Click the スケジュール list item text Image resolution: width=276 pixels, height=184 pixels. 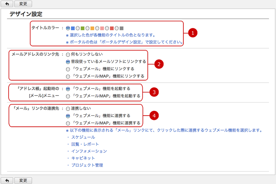click(83, 137)
